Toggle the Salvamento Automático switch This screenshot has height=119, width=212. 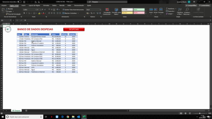(20, 2)
